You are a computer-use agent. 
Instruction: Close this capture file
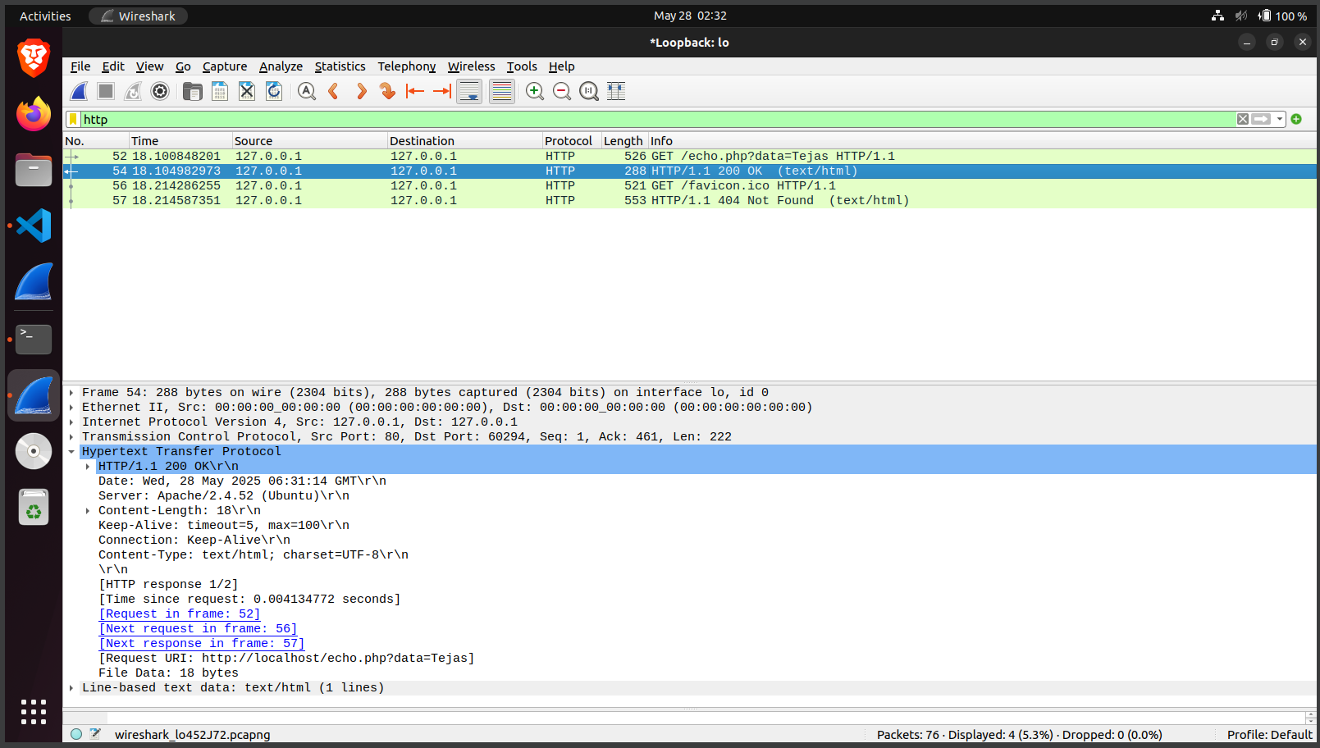[247, 91]
